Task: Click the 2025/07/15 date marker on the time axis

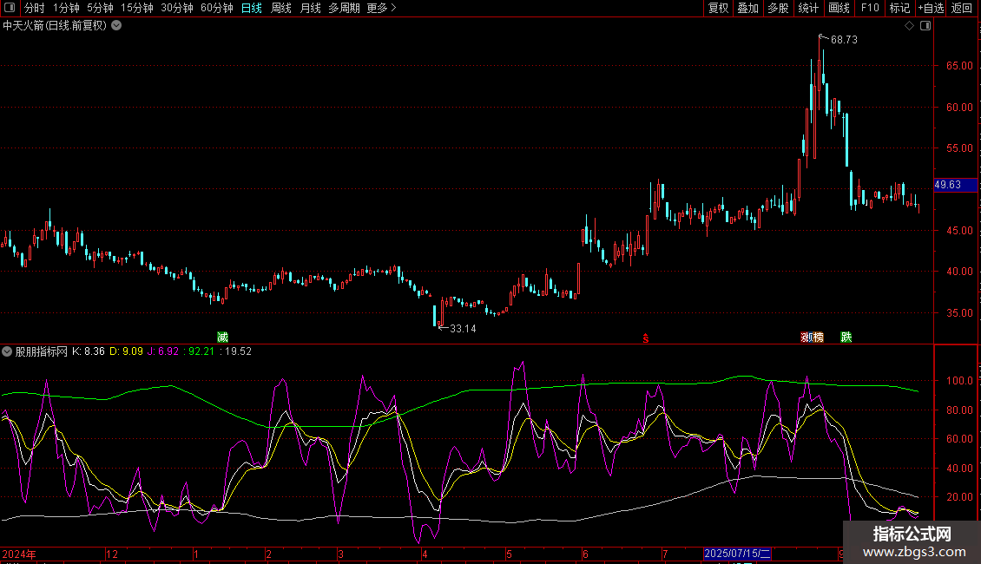Action: [x=737, y=554]
